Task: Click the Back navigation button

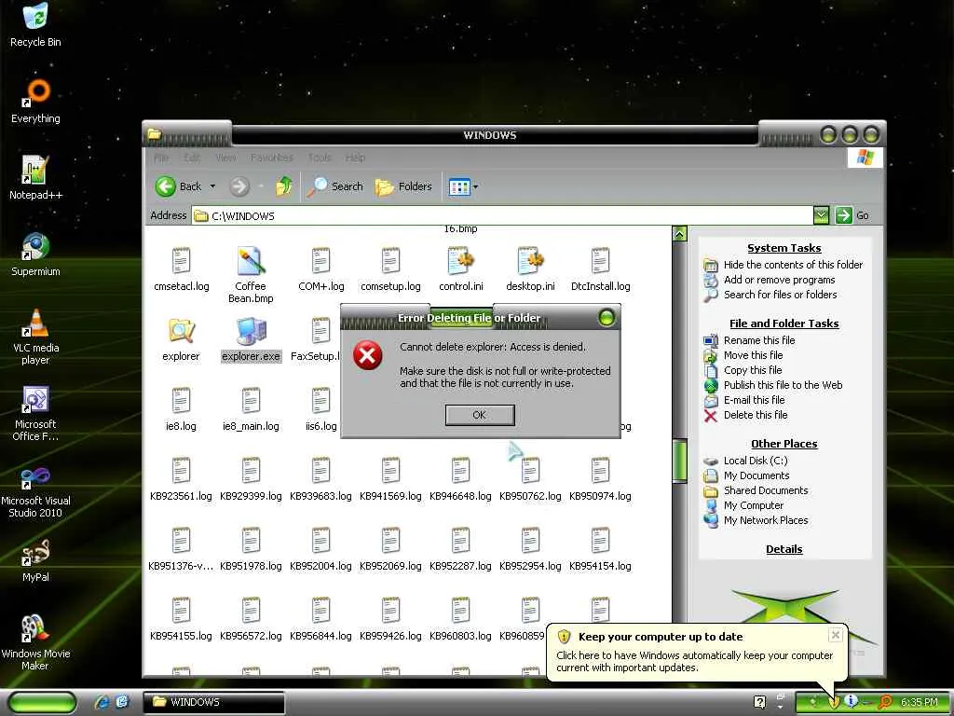Action: point(178,186)
